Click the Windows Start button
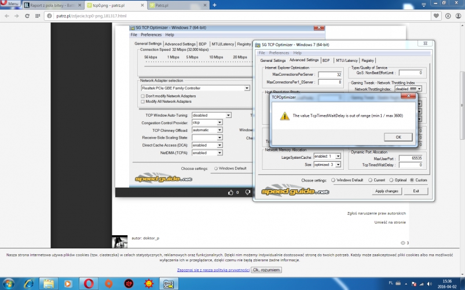465x290 pixels. click(x=9, y=284)
